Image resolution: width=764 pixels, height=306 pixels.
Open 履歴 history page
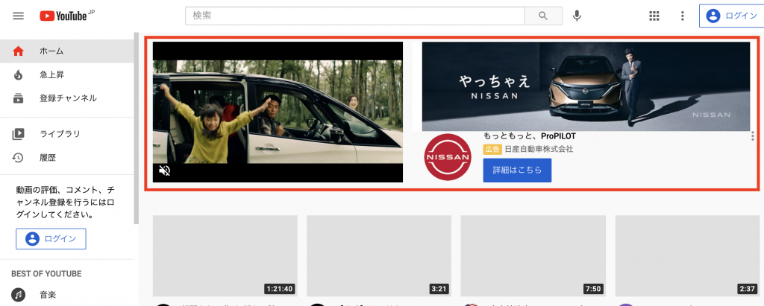(x=66, y=158)
